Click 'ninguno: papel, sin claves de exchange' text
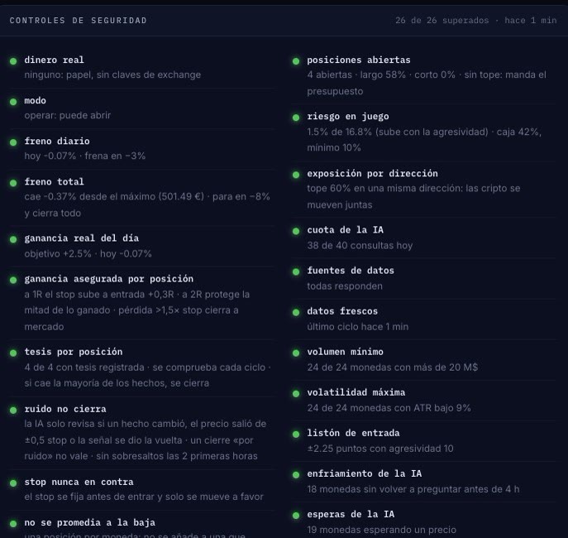Screen dimensions: 568x538 click(x=112, y=74)
